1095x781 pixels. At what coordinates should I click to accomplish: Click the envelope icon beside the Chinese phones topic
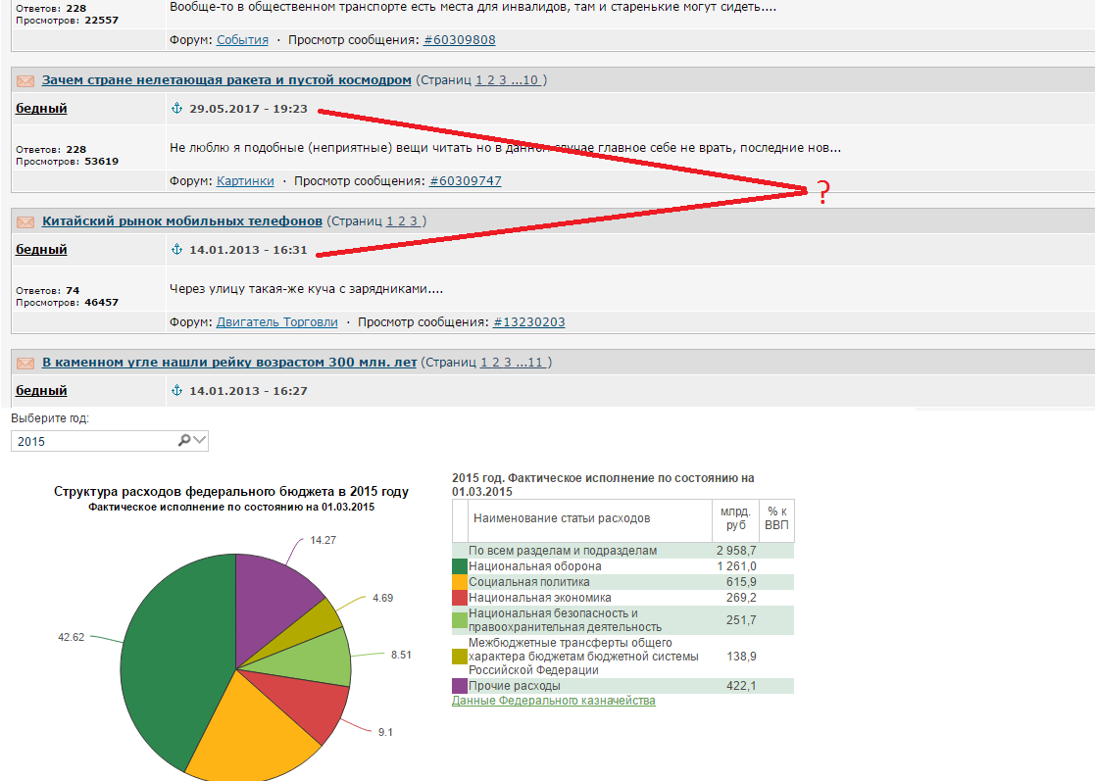(25, 221)
